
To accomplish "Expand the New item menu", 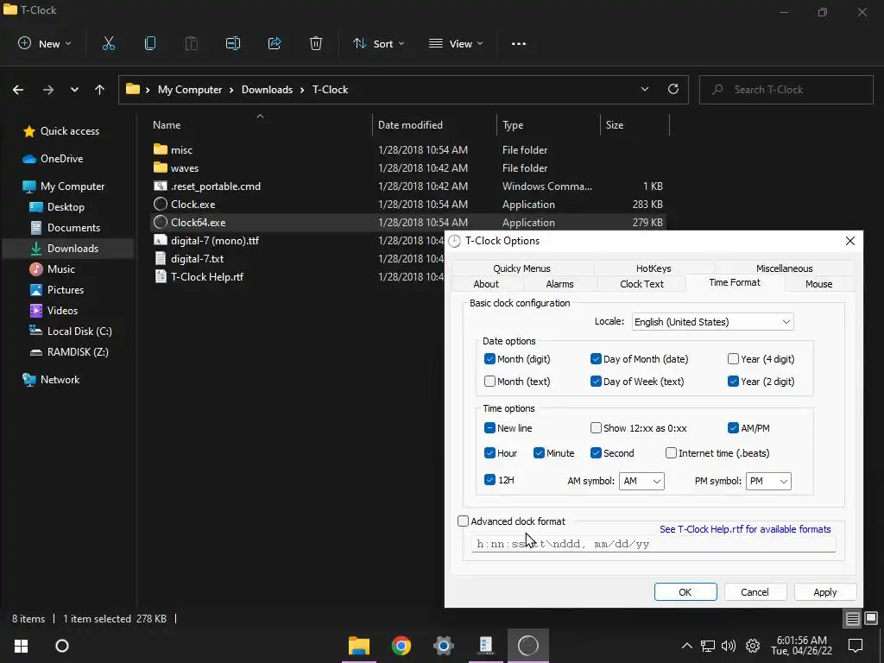I will click(x=45, y=43).
